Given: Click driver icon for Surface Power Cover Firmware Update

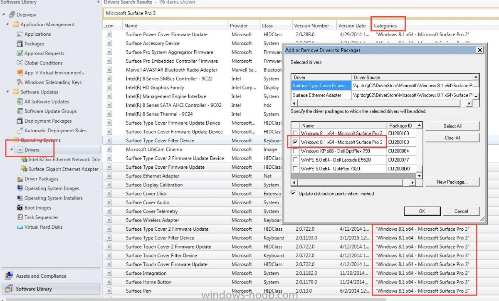Looking at the screenshot, I should point(109,35).
